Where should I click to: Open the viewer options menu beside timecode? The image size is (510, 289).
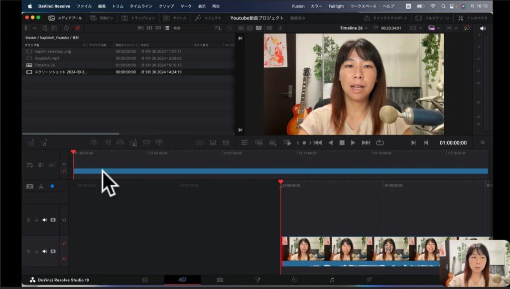point(482,143)
